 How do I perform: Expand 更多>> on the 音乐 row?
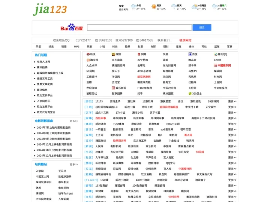click(x=232, y=129)
